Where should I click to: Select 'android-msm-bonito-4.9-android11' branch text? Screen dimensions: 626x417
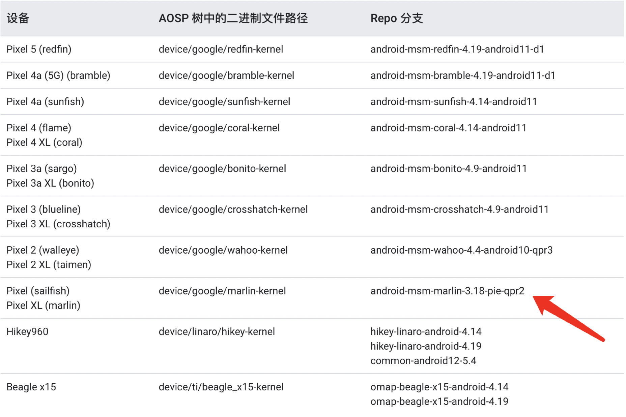[x=449, y=169]
